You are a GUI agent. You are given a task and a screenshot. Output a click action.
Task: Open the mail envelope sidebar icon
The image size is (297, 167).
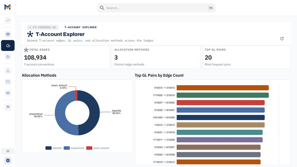(8, 82)
